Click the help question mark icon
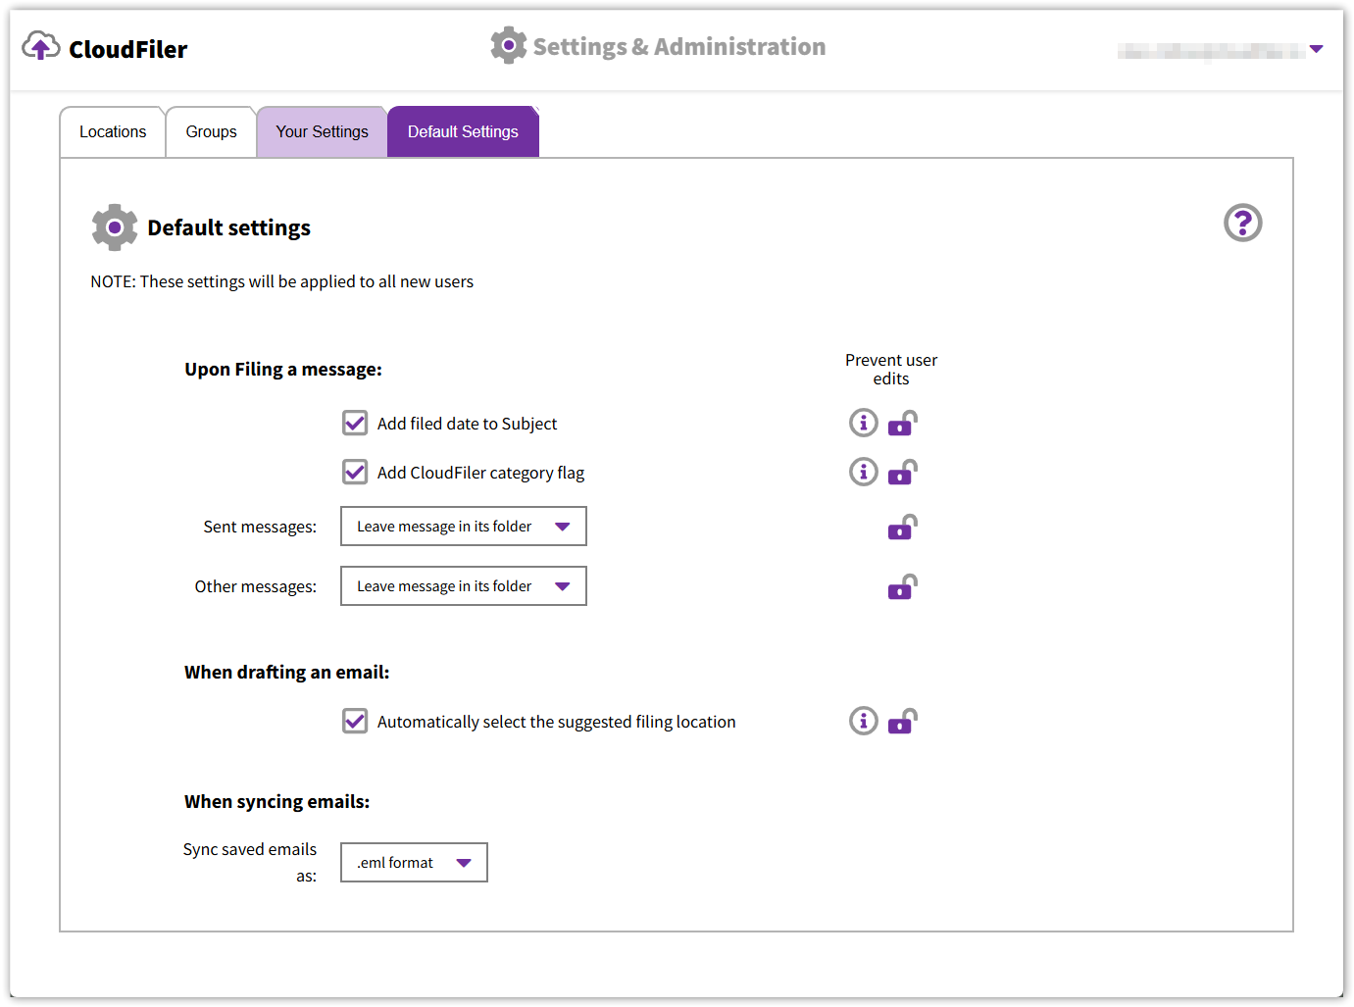1354x1007 pixels. tap(1242, 224)
